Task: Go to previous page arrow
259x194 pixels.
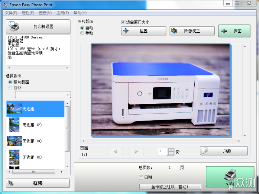Action: (x=115, y=152)
